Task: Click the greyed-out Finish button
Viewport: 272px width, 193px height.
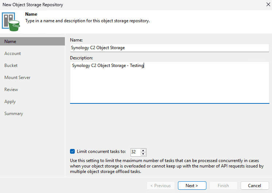Action: point(223,185)
